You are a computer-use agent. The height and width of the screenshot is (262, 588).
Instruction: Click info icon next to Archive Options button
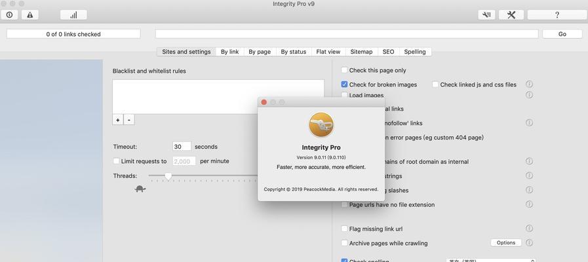click(529, 242)
